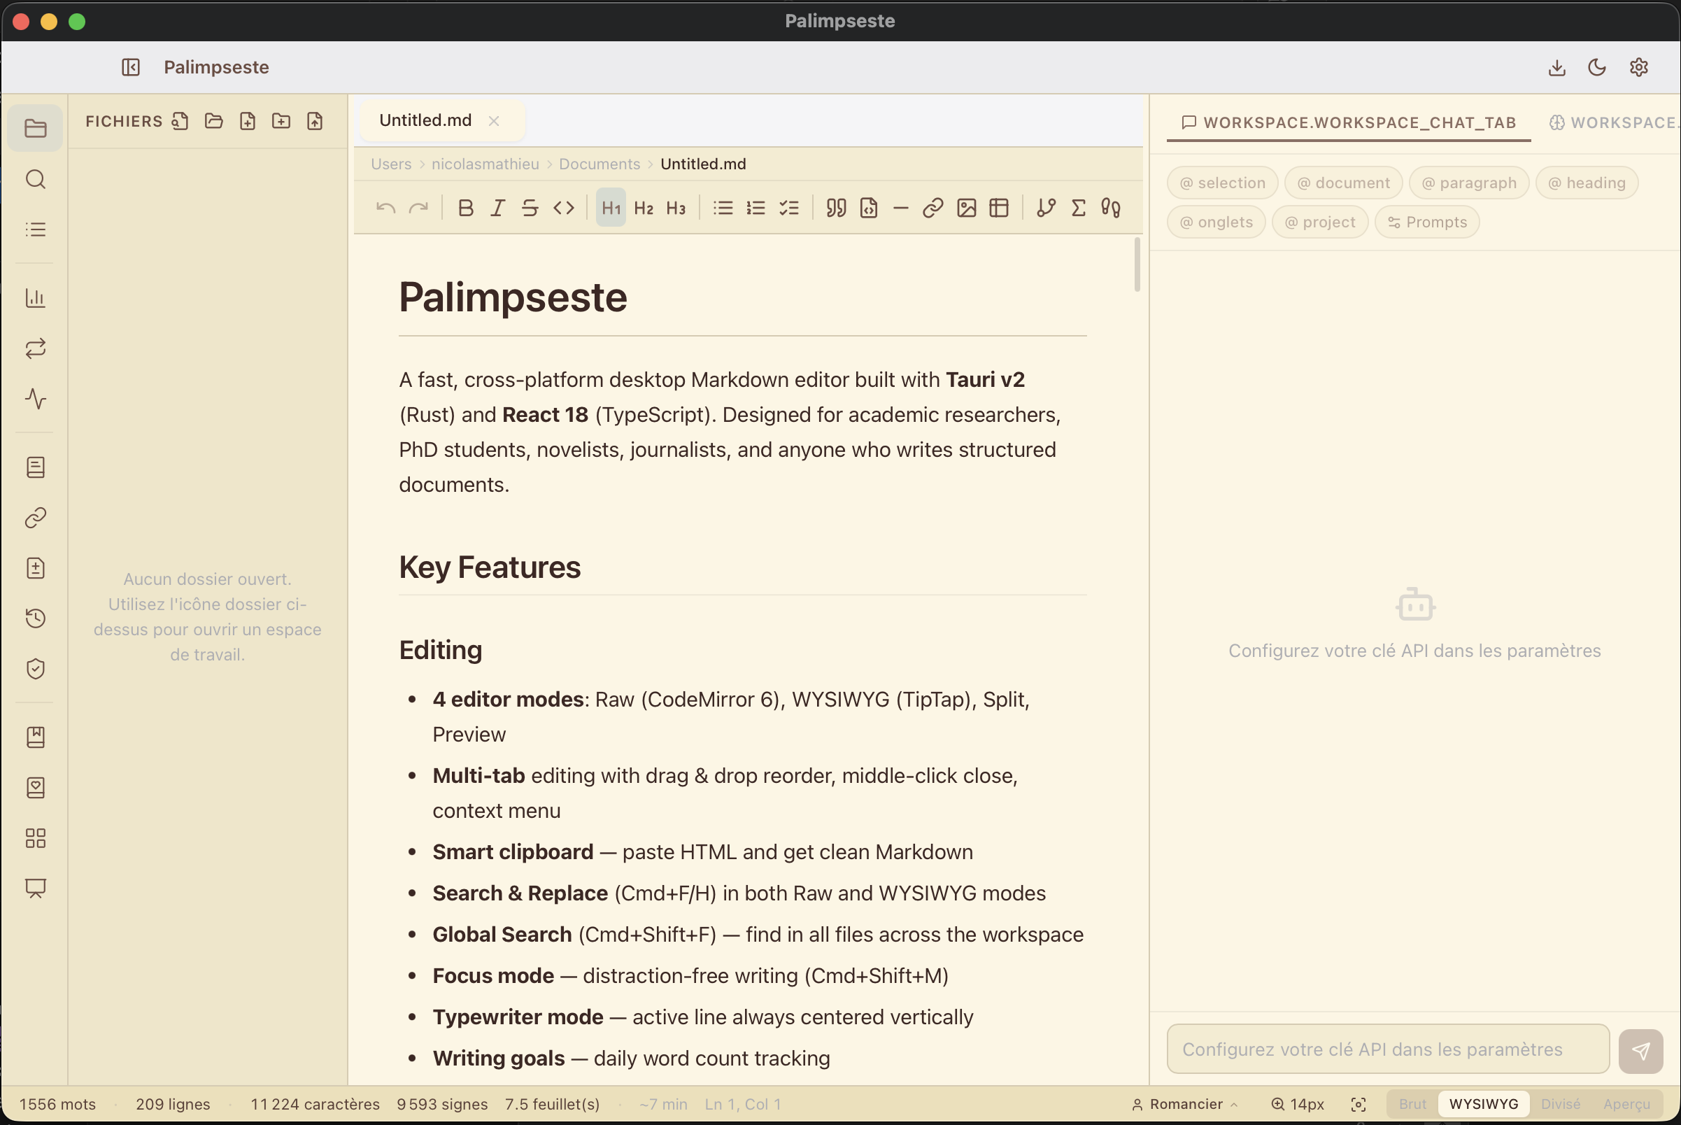Create a new folder in Fichiers panel
Viewport: 1681px width, 1125px height.
tap(281, 120)
